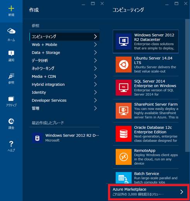Click the Azure Marketplace chevron arrow
This screenshot has height=201, width=190.
pos(181,192)
